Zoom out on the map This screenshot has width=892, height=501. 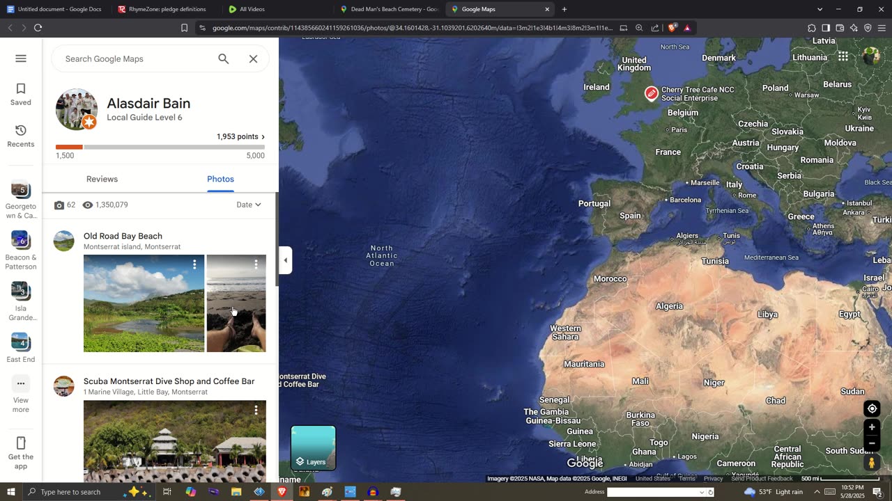coord(871,443)
